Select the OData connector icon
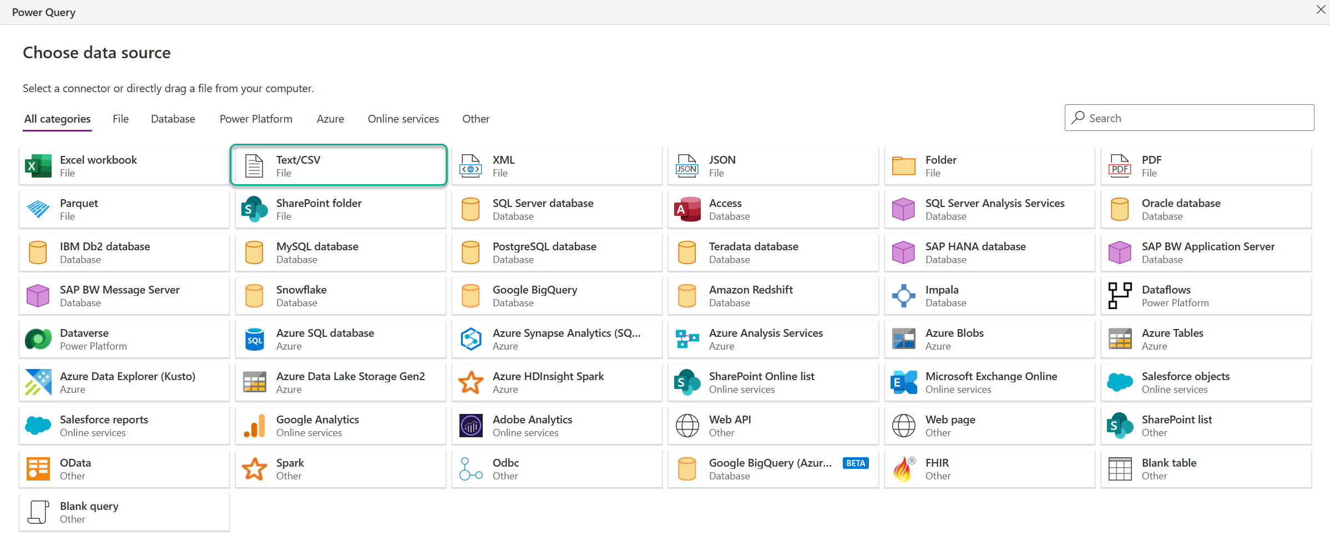Screen dimensions: 1330x541 (x=38, y=469)
